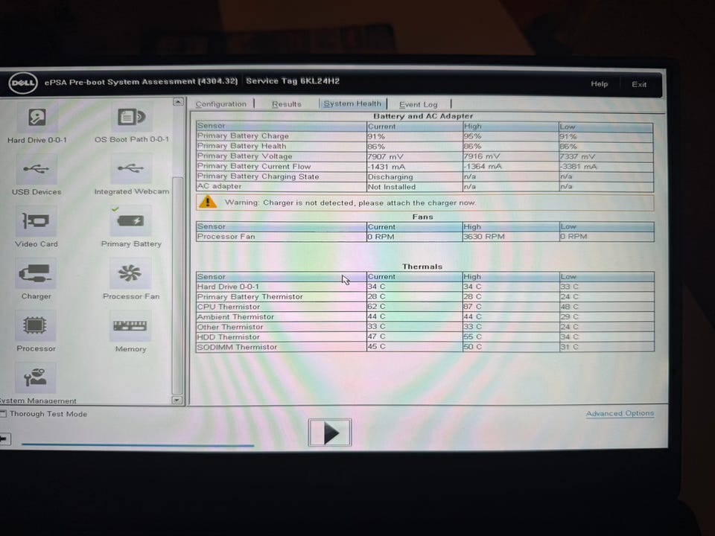The width and height of the screenshot is (715, 536).
Task: Click the CPU Thermistor row label
Action: (x=229, y=307)
